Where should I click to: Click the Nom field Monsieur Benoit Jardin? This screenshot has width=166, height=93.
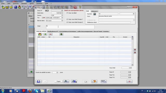coord(116,17)
